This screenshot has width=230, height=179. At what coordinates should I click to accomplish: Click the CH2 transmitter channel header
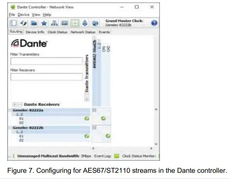[108, 49]
